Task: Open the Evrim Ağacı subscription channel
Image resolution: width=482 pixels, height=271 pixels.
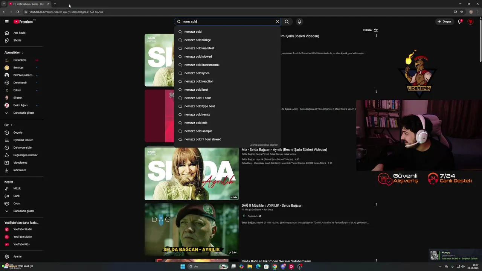Action: click(21, 105)
